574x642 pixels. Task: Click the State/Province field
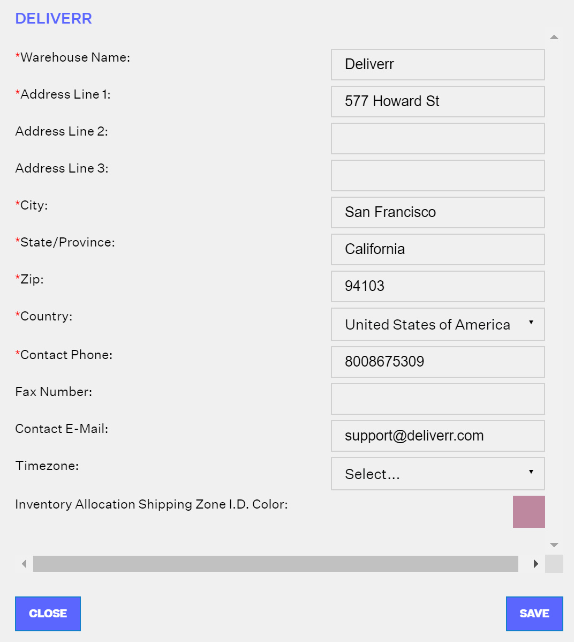pyautogui.click(x=438, y=249)
